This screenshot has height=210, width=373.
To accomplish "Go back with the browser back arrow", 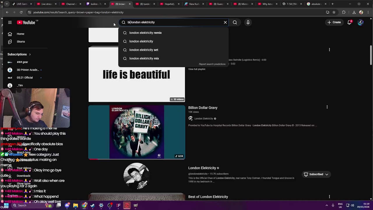I will coord(7,12).
